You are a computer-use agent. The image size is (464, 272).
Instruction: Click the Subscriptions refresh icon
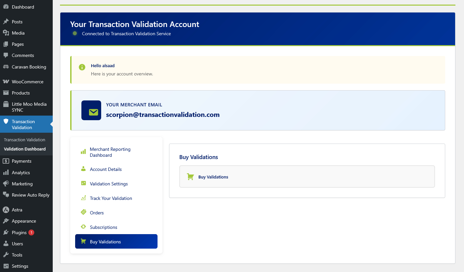[x=83, y=227]
